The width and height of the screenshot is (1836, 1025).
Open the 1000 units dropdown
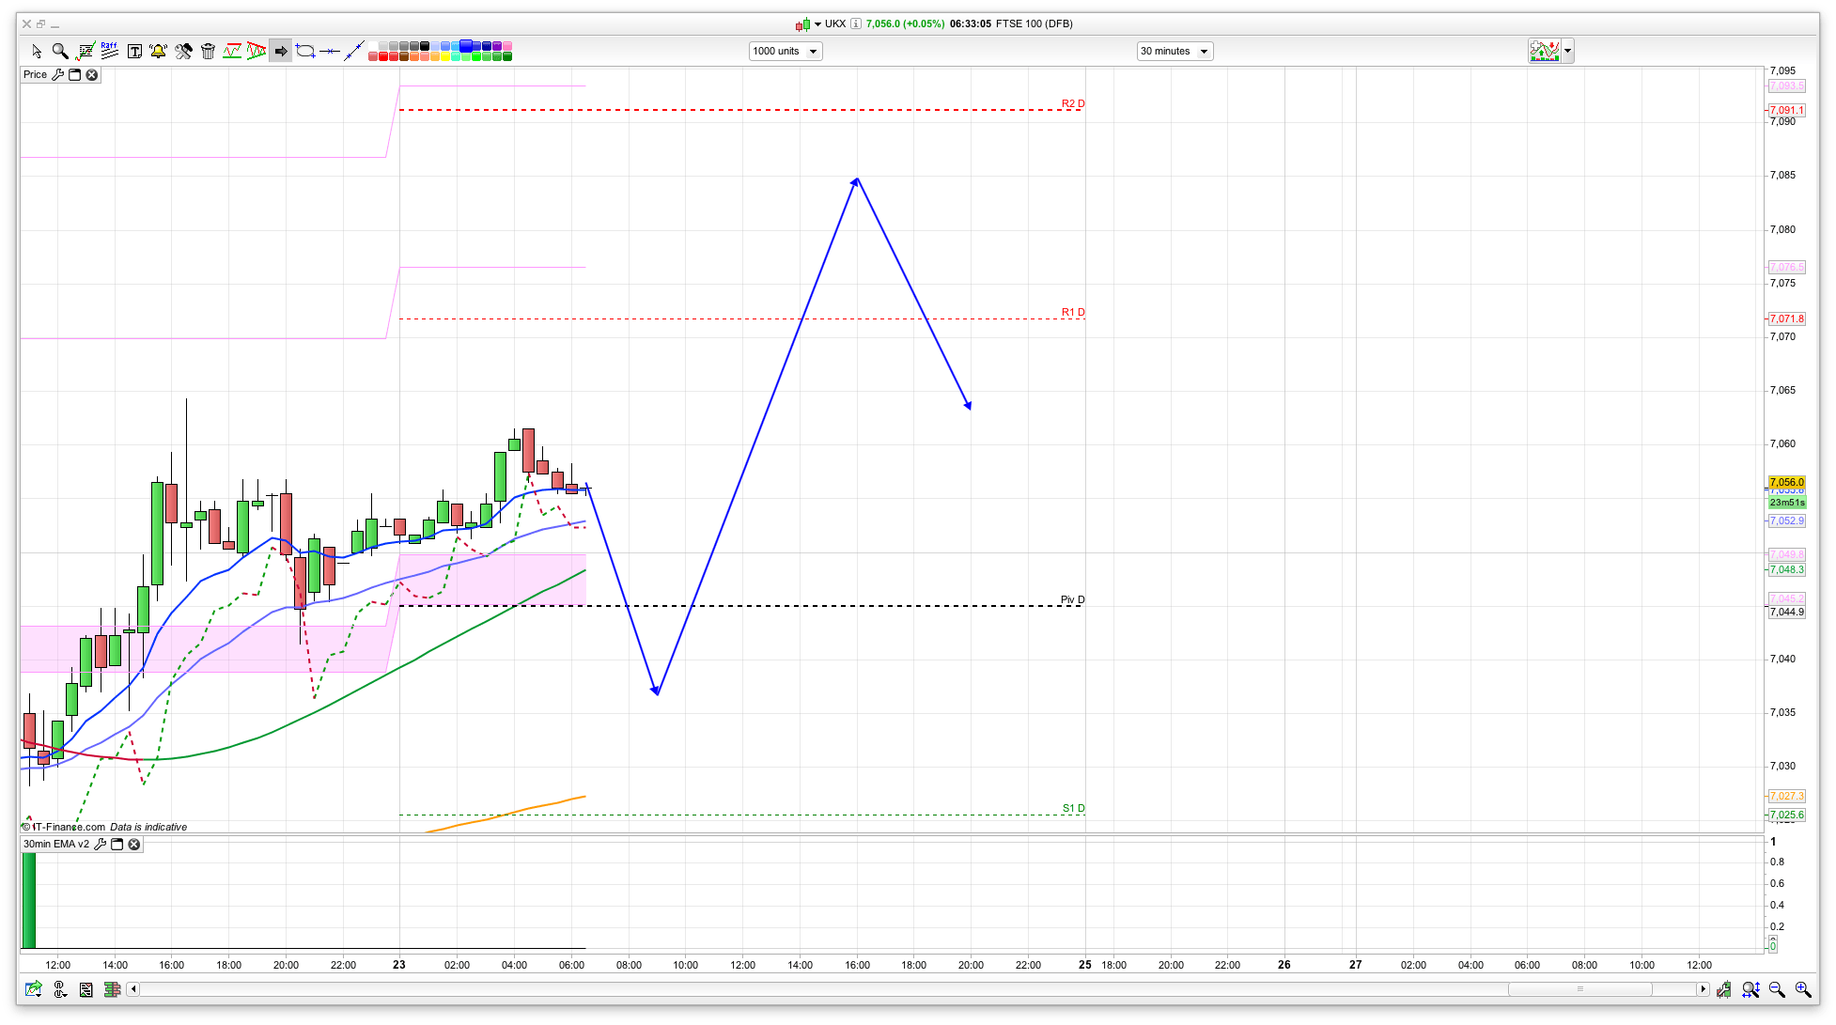(785, 52)
